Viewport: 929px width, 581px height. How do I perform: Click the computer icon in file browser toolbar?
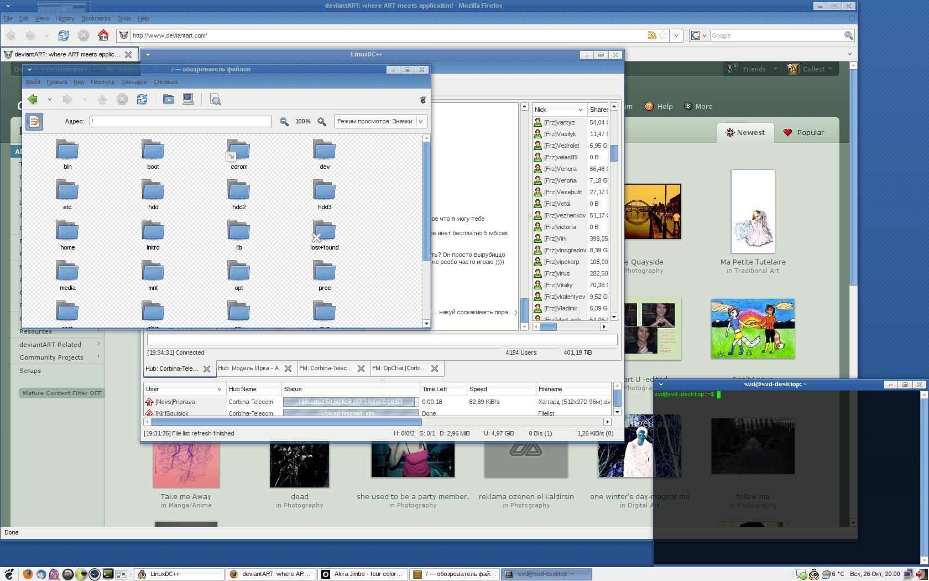click(189, 100)
